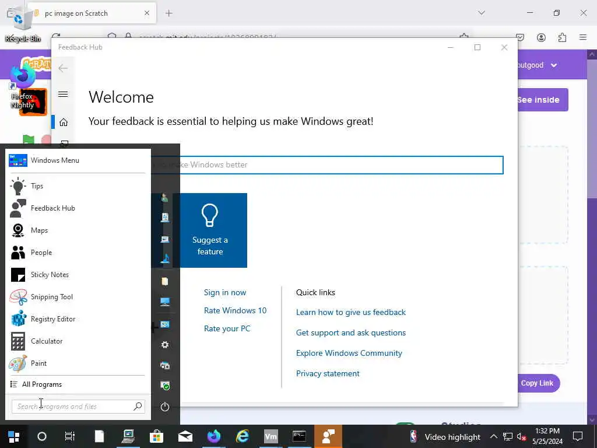Click the Rate Windows 10 link

point(236,310)
